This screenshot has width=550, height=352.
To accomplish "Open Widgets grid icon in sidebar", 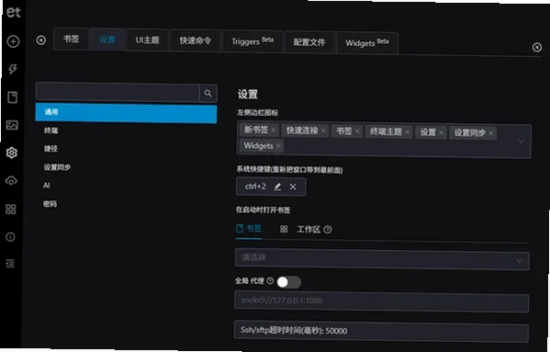I will coord(11,210).
